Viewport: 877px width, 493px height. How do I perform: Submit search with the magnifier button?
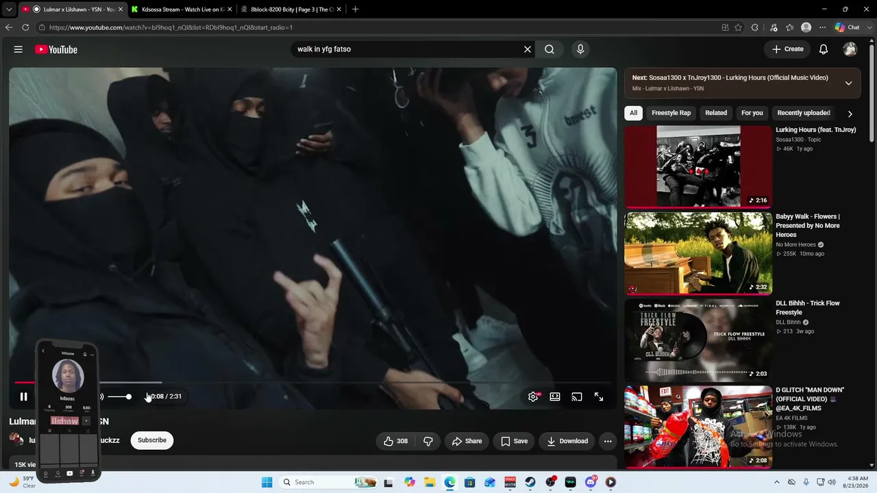coord(549,49)
